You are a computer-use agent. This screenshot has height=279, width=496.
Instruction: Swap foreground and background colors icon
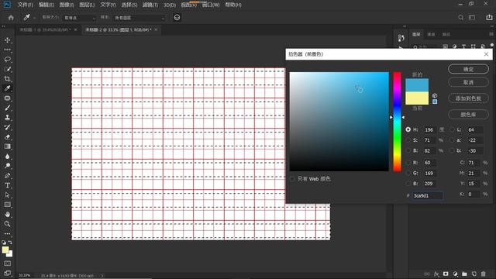(10, 243)
